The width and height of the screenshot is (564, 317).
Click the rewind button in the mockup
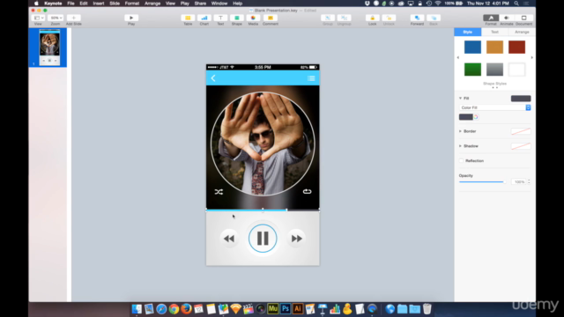[229, 239]
